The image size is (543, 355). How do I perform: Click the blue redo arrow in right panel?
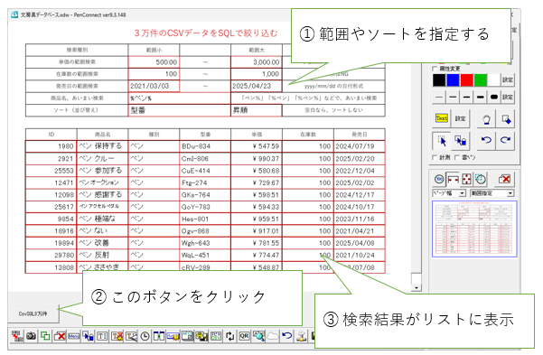click(x=505, y=140)
